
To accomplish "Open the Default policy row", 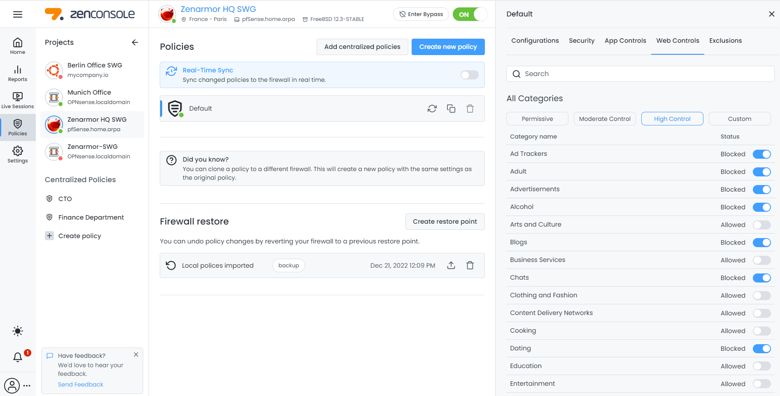I will pyautogui.click(x=322, y=109).
